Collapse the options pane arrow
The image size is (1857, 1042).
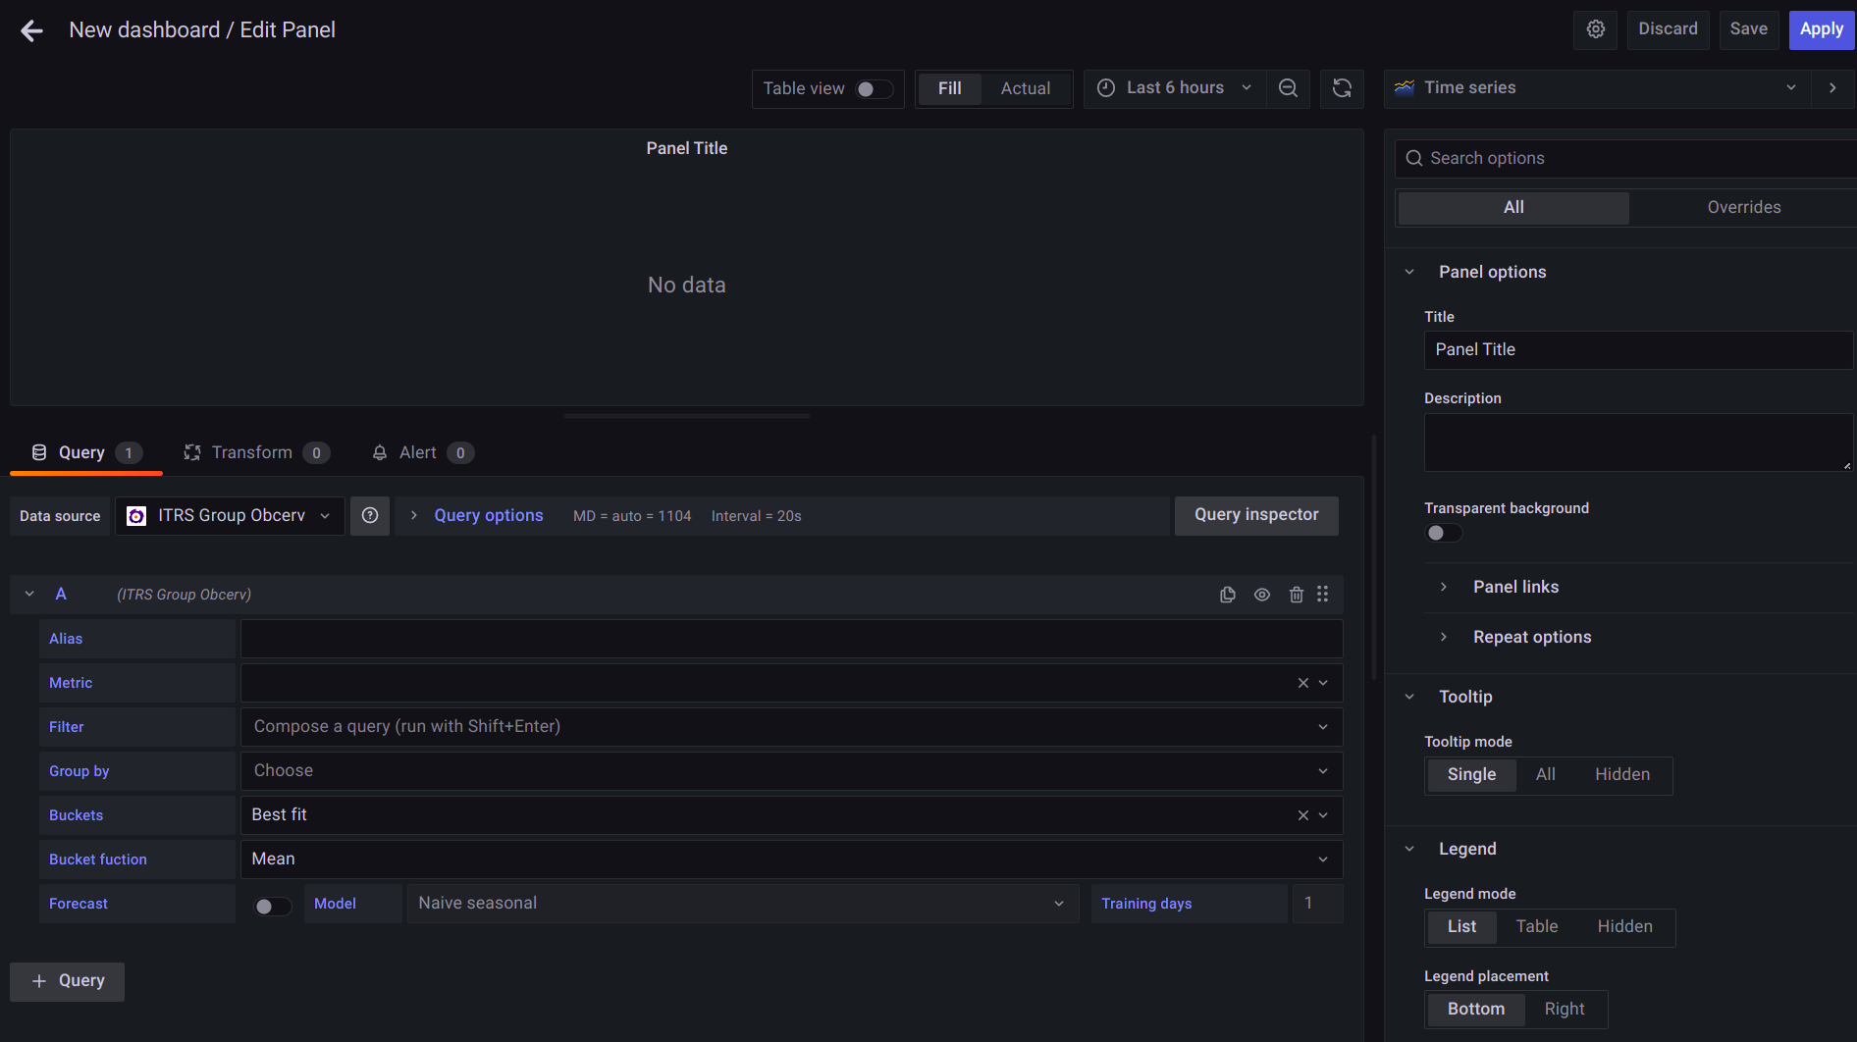tap(1832, 88)
